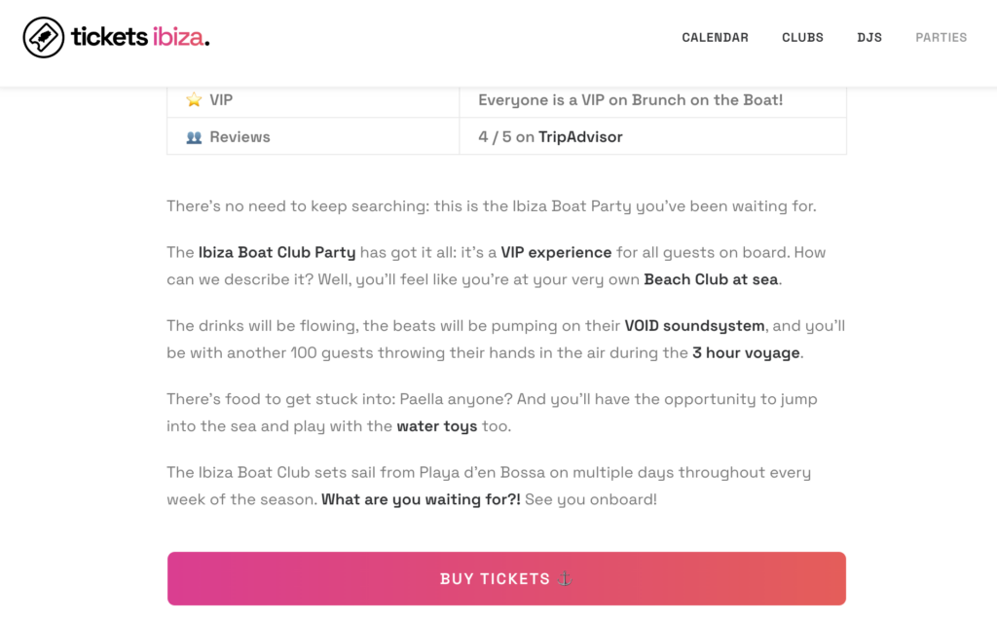Click the bold TripAdvisor text
The width and height of the screenshot is (997, 620).
pyautogui.click(x=580, y=137)
